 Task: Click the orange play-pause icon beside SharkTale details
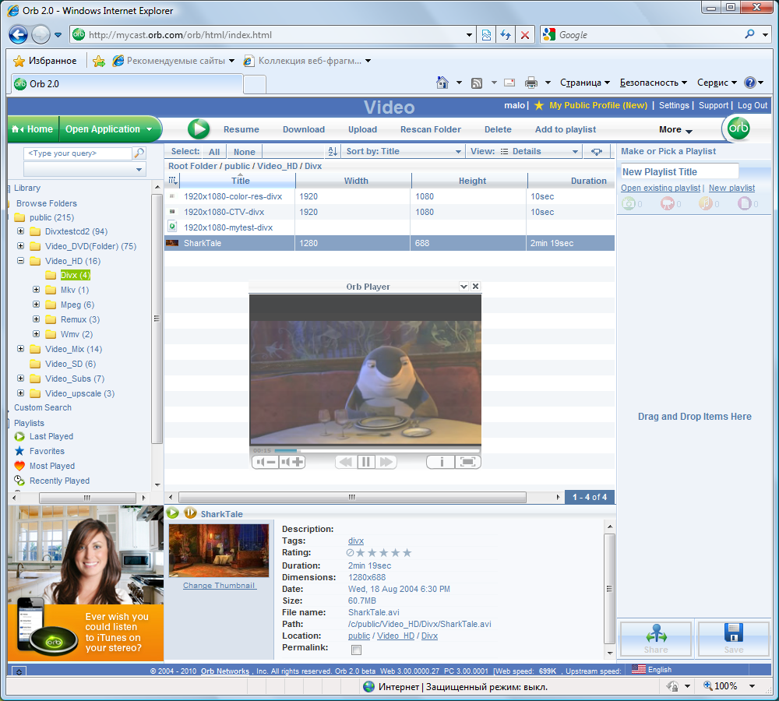pyautogui.click(x=190, y=513)
